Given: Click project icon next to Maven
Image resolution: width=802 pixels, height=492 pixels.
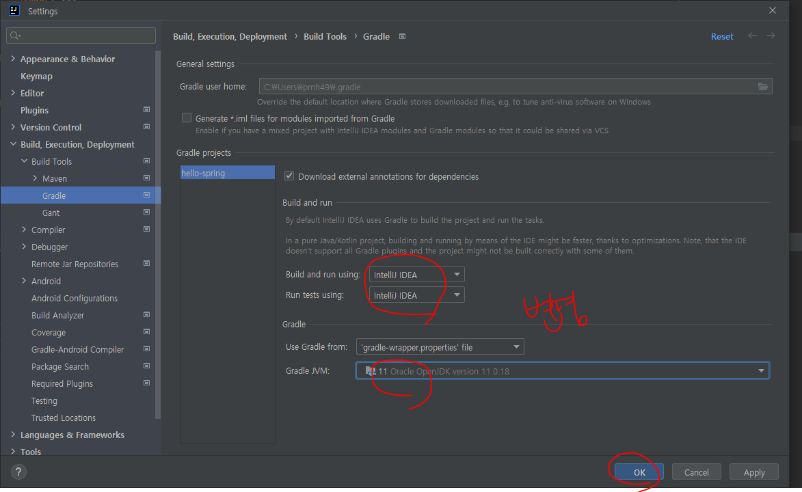Looking at the screenshot, I should coord(147,178).
